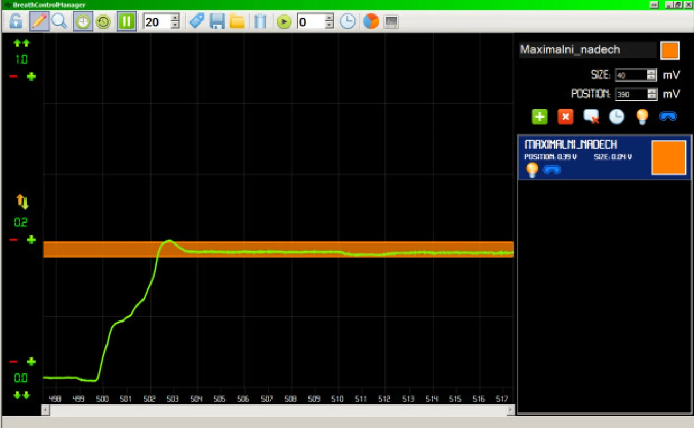This screenshot has width=694, height=428.
Task: Toggle the blue goggles icon above zone list
Action: click(668, 116)
